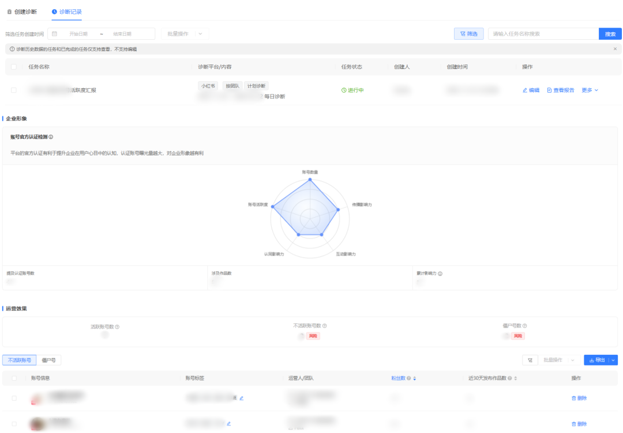
Task: Toggle select-all checkbox in 账号信息 header
Action: point(14,378)
